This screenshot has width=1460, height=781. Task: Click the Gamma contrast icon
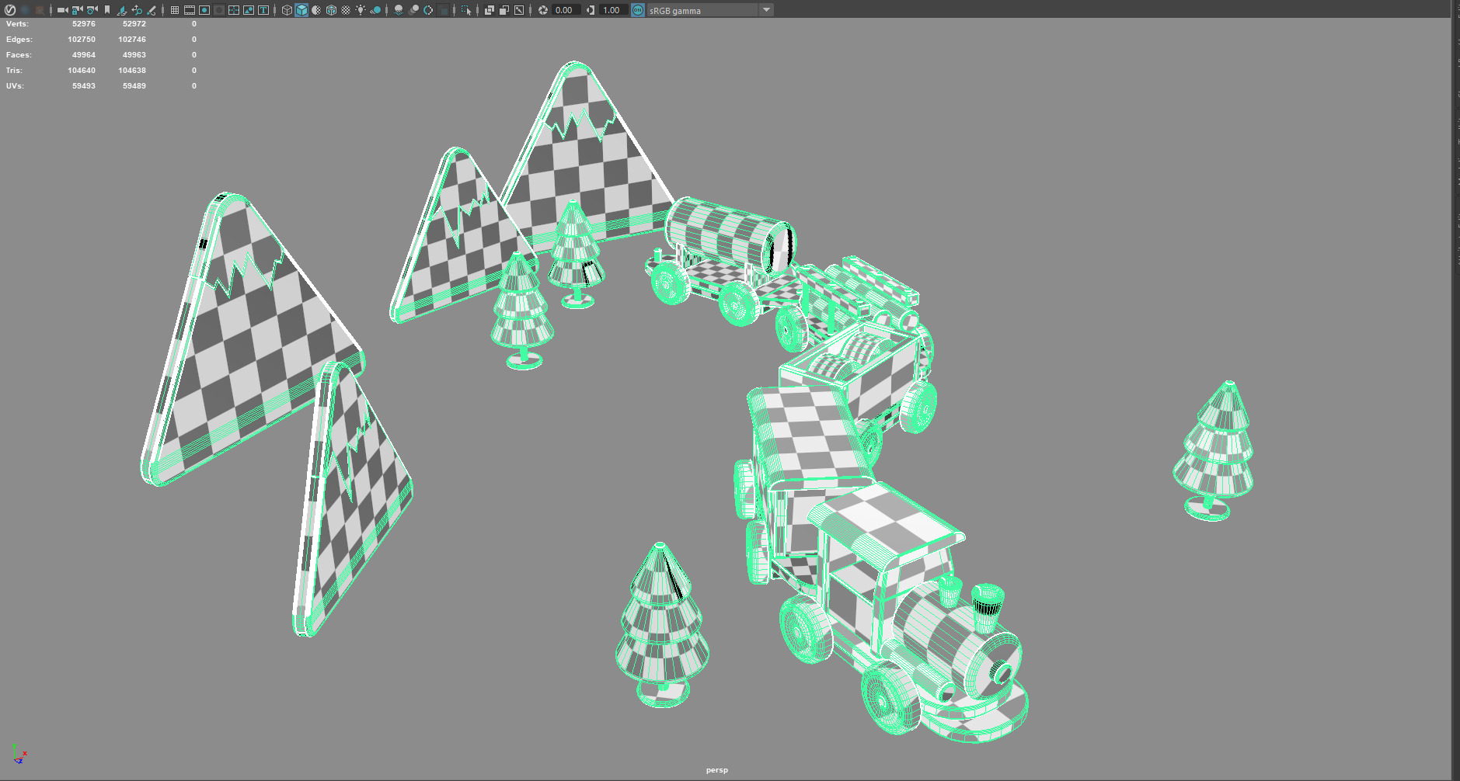click(591, 10)
